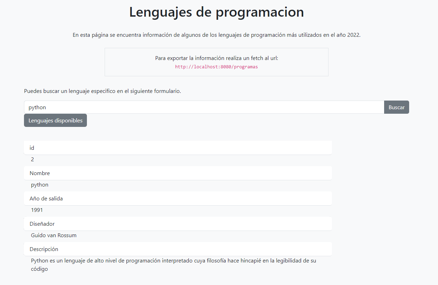Click inside the language search input field
Image resolution: width=438 pixels, height=285 pixels.
[x=174, y=107]
